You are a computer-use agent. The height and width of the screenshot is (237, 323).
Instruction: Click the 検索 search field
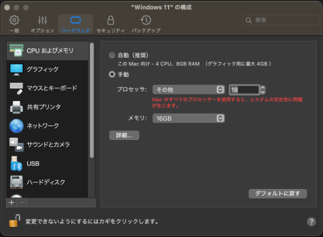[281, 20]
